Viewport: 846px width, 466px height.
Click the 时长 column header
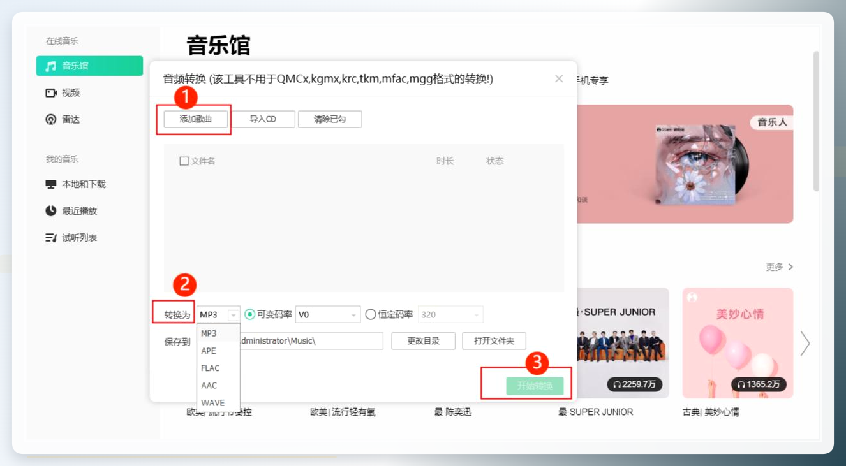(445, 161)
